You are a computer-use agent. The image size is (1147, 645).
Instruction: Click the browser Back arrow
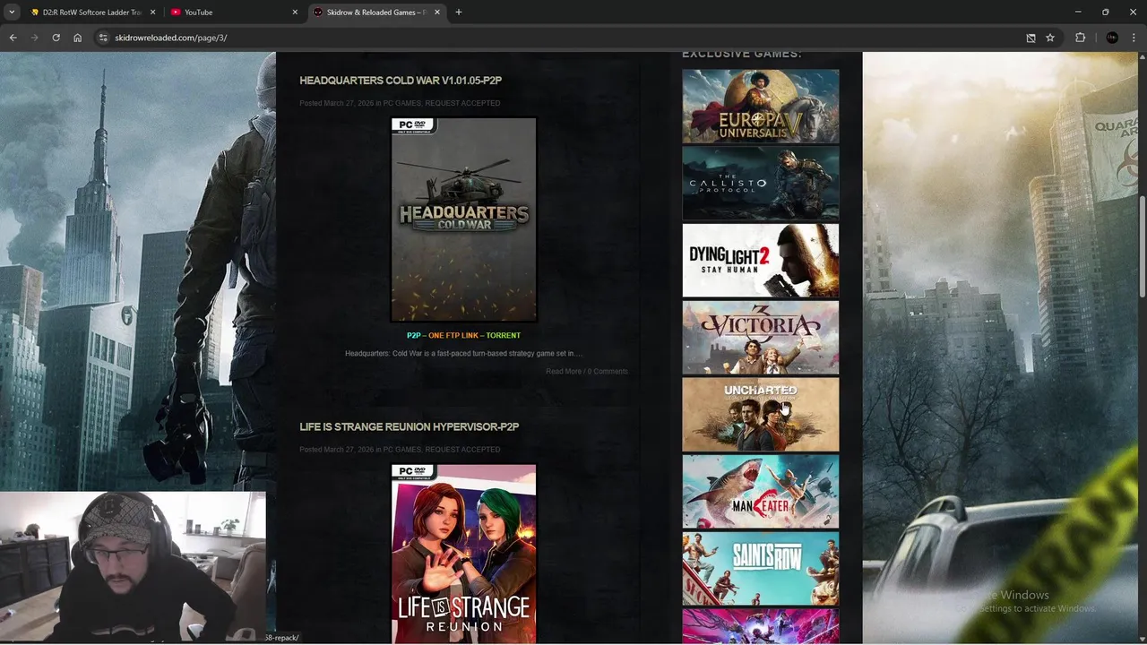(x=13, y=38)
